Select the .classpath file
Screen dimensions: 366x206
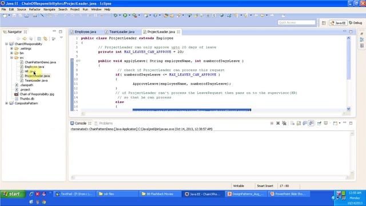(26, 85)
